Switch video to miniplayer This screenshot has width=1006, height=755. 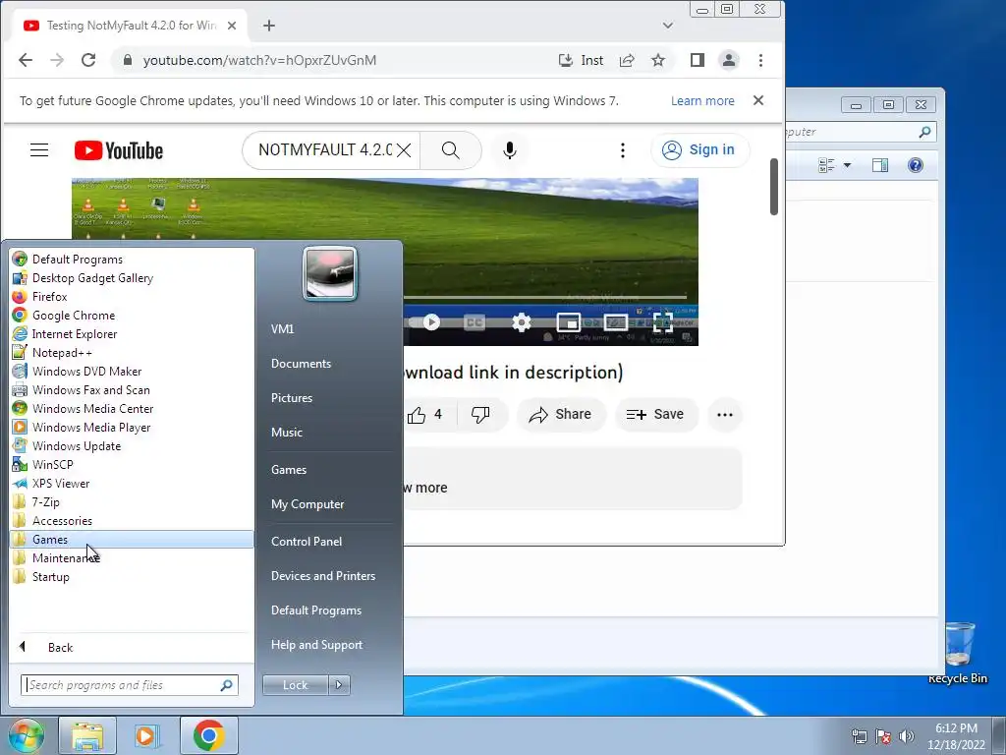[x=569, y=322]
